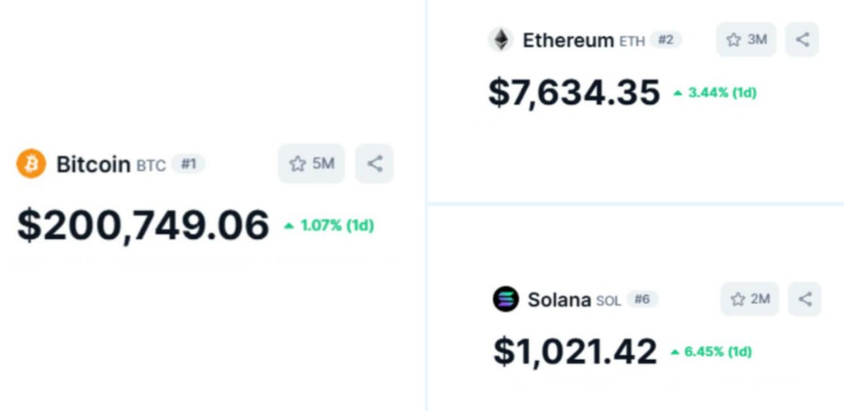The width and height of the screenshot is (844, 411).
Task: Click the Ethereum price $7,634.35
Action: 574,92
